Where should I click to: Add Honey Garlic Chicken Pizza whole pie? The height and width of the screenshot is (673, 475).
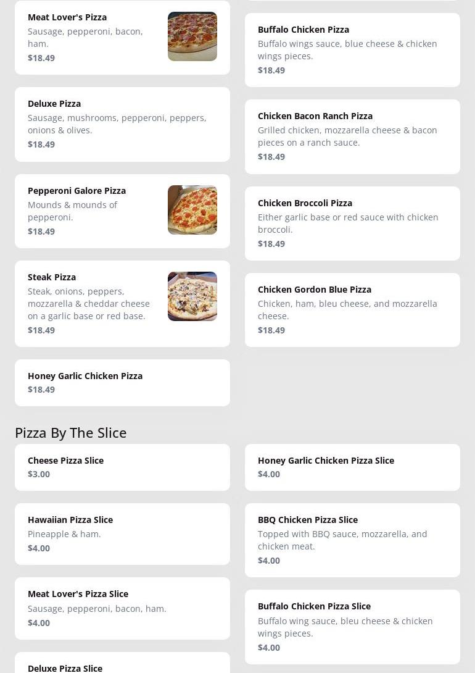122,383
